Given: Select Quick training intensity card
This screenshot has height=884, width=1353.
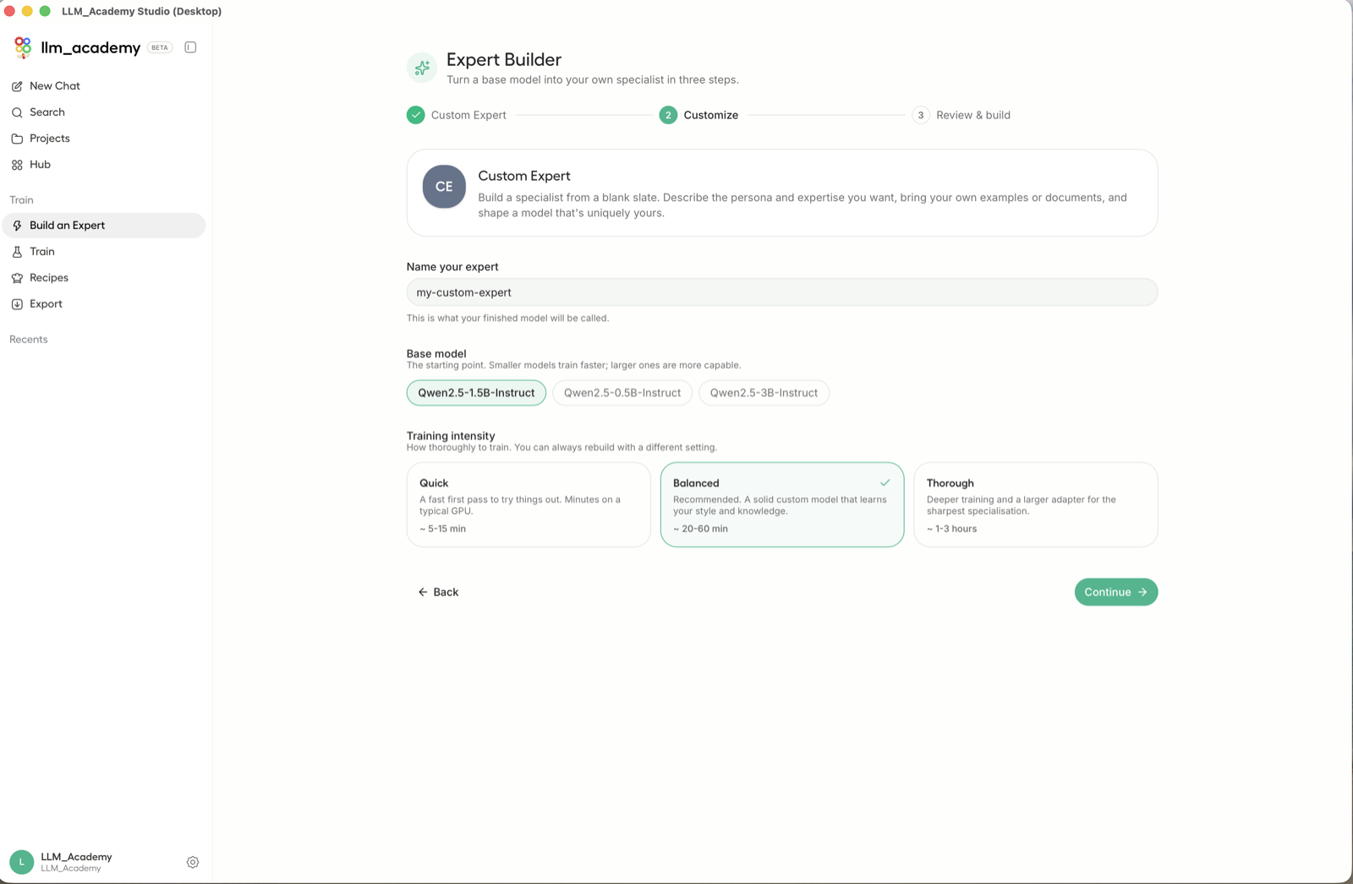Looking at the screenshot, I should [x=529, y=505].
